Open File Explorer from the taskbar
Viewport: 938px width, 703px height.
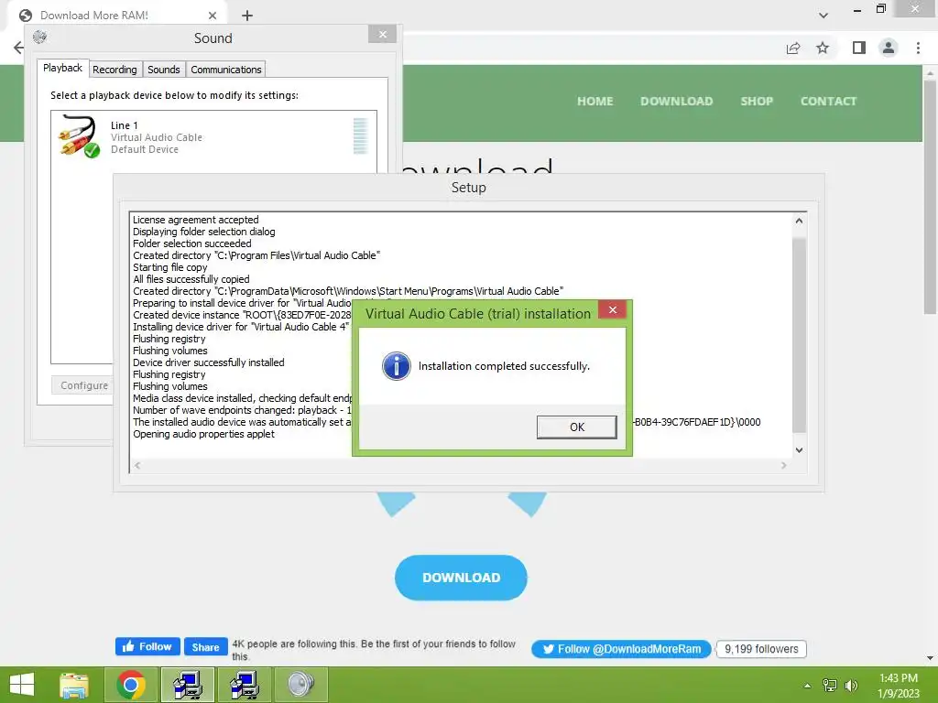tap(74, 685)
